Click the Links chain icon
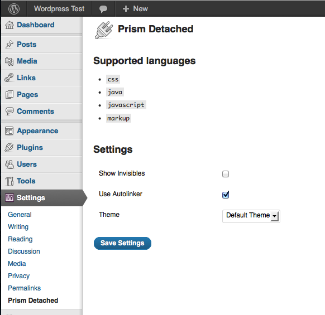The width and height of the screenshot is (325, 315). coord(9,78)
